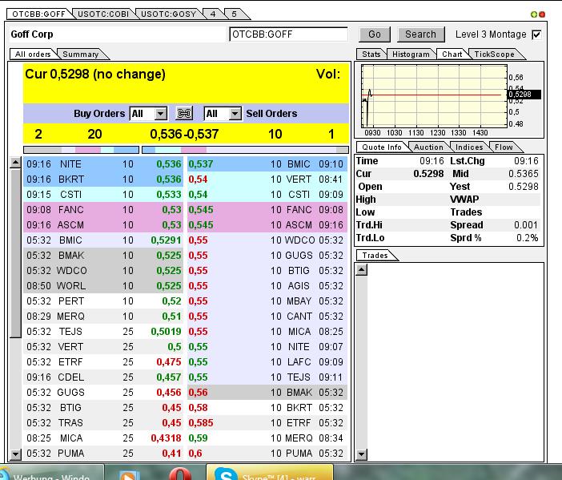The width and height of the screenshot is (562, 480).
Task: Open the Sell Orders All dropdown
Action: [223, 114]
